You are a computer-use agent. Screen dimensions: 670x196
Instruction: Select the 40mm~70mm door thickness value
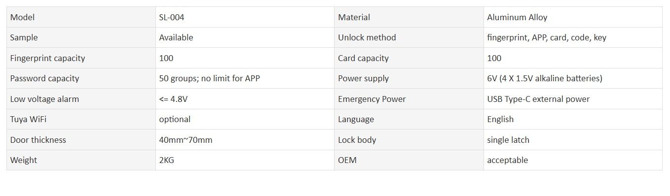pyautogui.click(x=186, y=140)
